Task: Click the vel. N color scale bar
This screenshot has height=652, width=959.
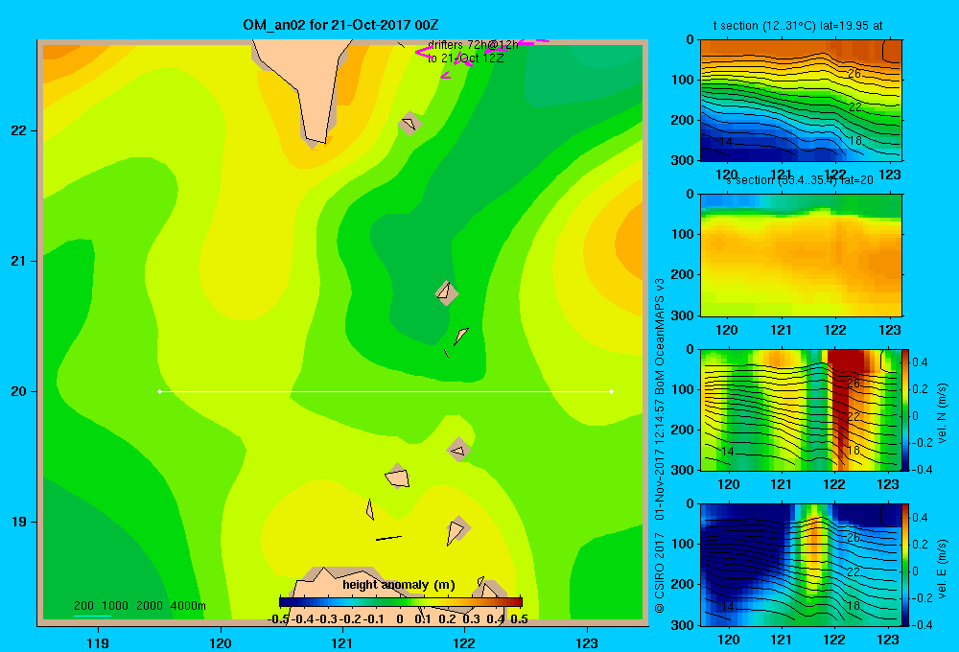Action: 906,409
